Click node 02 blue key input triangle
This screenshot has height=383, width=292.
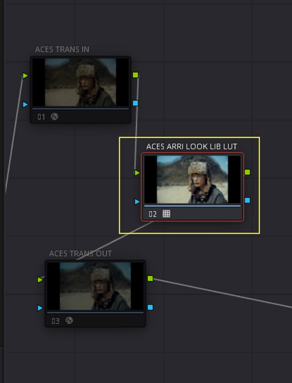(x=137, y=202)
